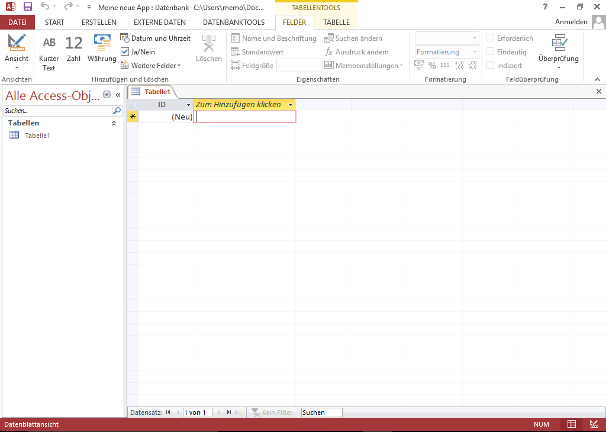This screenshot has width=606, height=432.
Task: Click the Ja/Nein checkbox field button
Action: click(x=138, y=52)
